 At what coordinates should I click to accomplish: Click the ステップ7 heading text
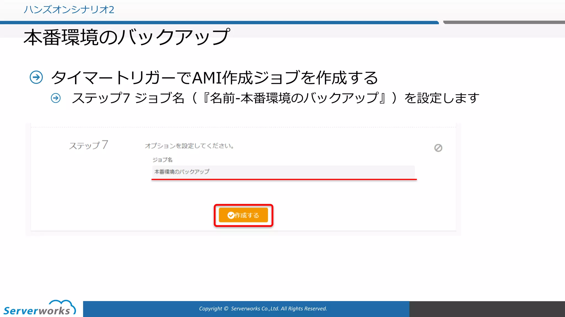(x=89, y=145)
